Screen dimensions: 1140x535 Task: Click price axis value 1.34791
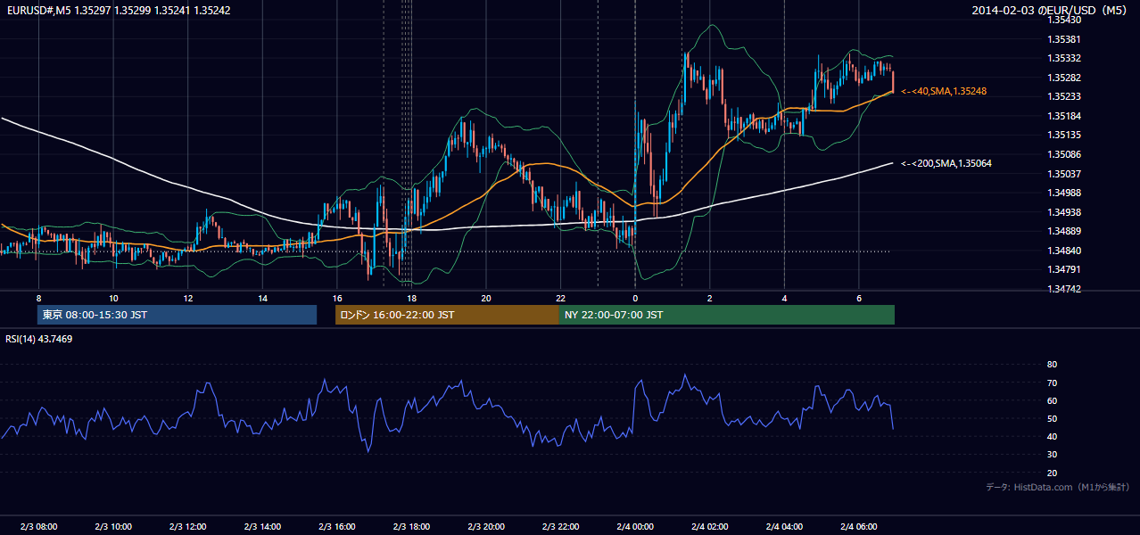tap(1064, 269)
